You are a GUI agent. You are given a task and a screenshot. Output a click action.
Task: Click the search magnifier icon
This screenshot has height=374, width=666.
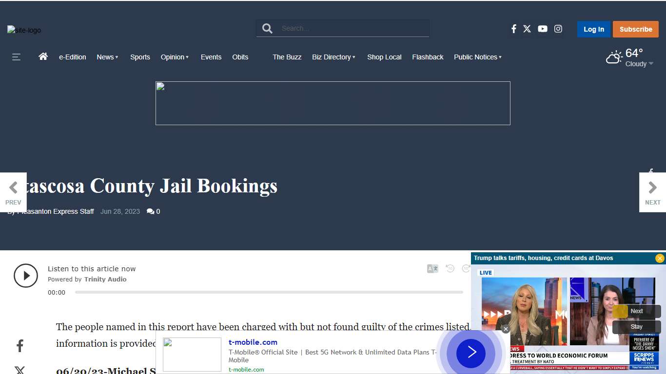coord(267,28)
